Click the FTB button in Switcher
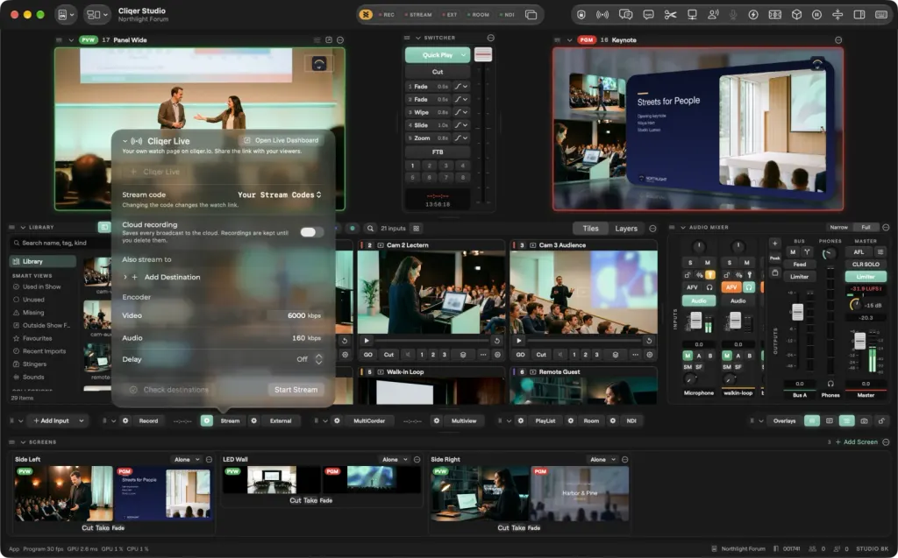This screenshot has height=558, width=898. 438,152
